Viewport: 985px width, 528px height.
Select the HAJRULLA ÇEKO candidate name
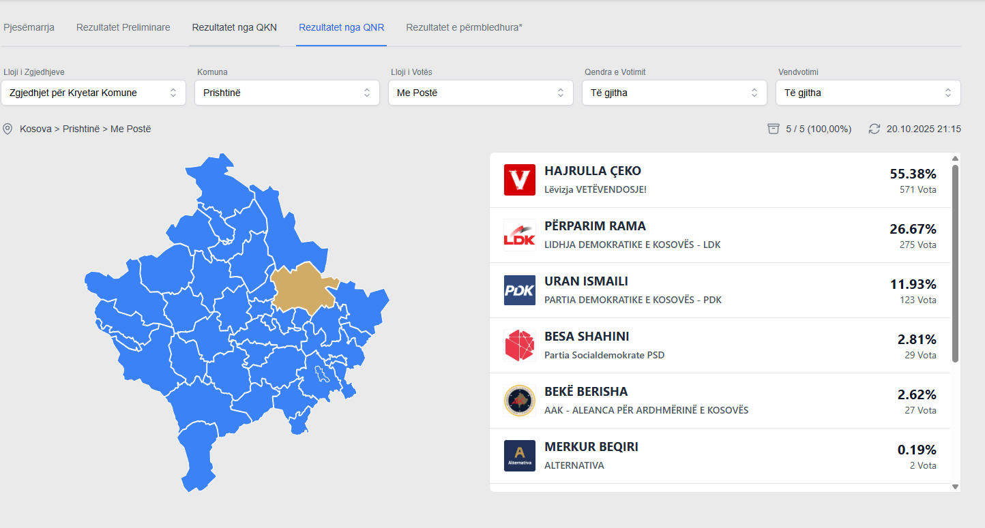592,171
